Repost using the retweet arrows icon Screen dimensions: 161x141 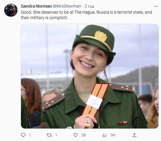49,135
